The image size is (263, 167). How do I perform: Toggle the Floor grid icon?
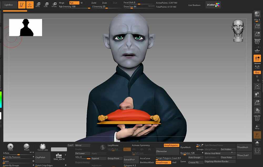coord(257,50)
